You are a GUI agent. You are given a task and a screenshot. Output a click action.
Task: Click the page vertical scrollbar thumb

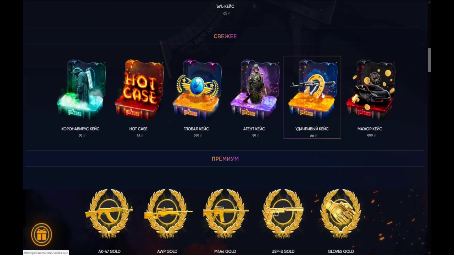click(x=430, y=60)
